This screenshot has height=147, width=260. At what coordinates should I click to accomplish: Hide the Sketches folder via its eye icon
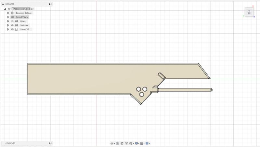pos(12,25)
